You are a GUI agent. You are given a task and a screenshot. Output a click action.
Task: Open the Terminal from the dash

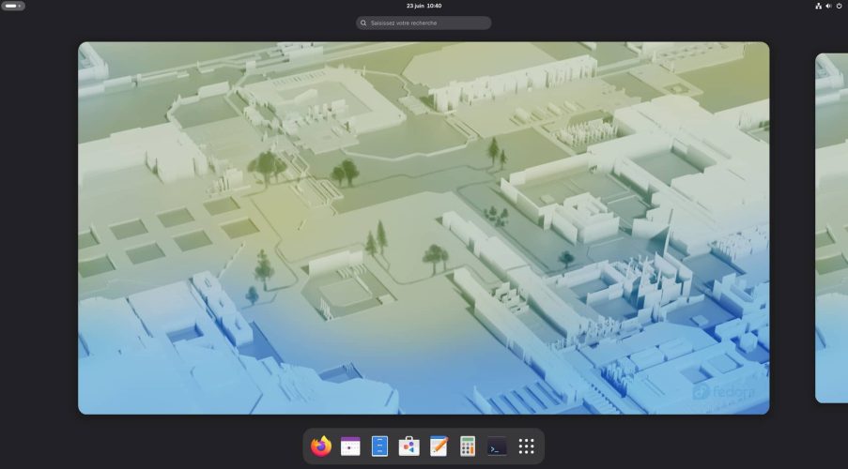tap(497, 446)
